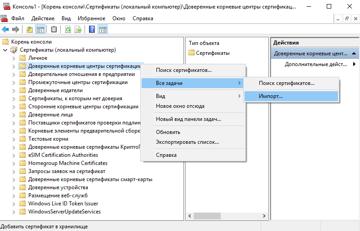Click folder icon of eSIM Certification Authorities
The image size is (360, 231).
click(22, 155)
